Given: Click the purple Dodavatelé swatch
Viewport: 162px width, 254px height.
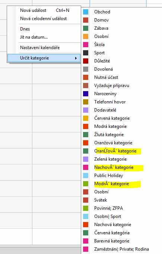Looking at the screenshot, I should 86,110.
